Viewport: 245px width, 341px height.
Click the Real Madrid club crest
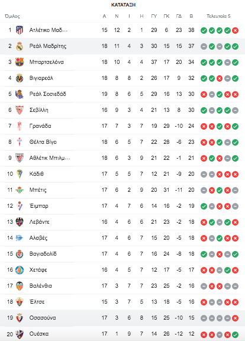[x=20, y=46]
